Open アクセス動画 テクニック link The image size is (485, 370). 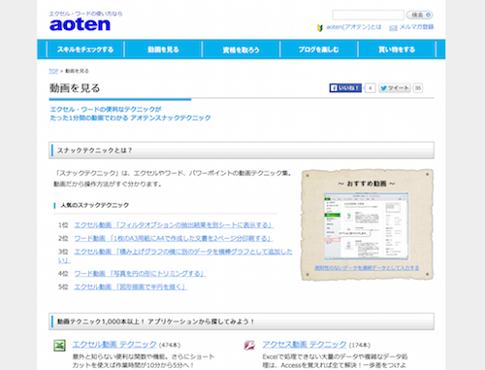coord(305,345)
